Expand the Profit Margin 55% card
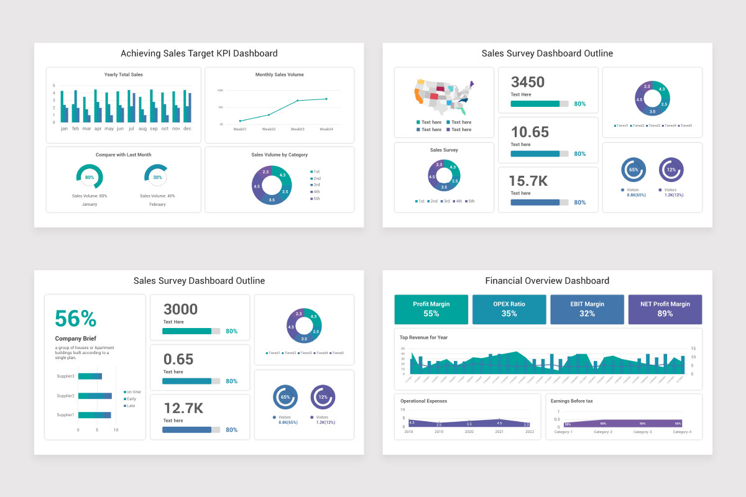This screenshot has width=746, height=497. coord(431,309)
